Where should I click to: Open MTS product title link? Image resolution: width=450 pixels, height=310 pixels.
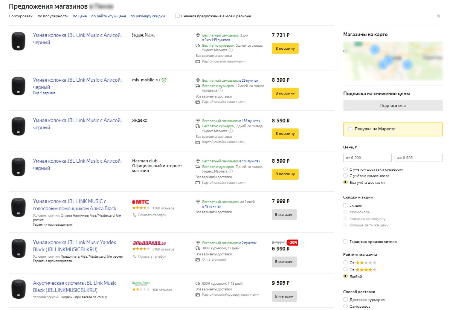coord(75,205)
